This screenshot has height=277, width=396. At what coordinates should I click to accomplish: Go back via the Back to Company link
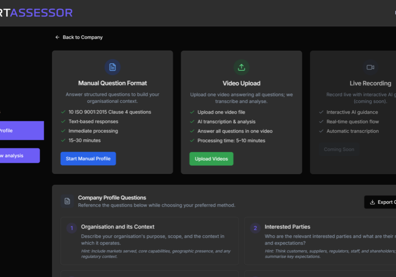(x=82, y=37)
